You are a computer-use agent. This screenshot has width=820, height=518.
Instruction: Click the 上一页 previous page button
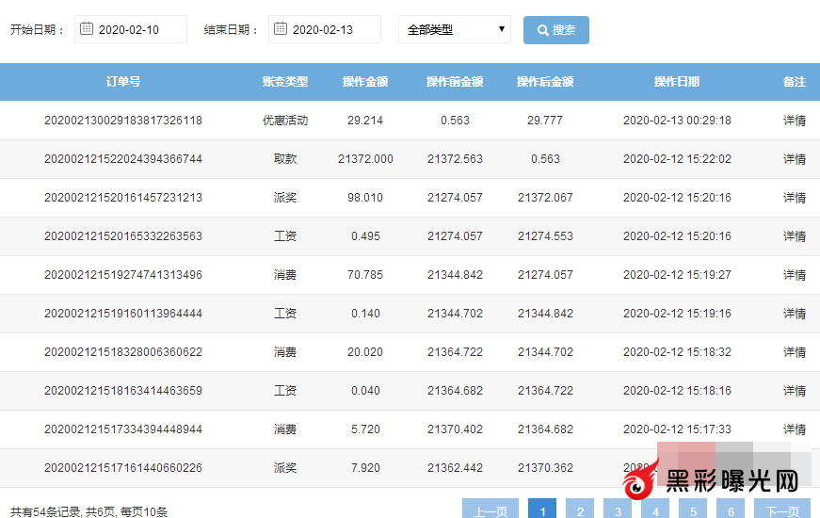coord(490,510)
